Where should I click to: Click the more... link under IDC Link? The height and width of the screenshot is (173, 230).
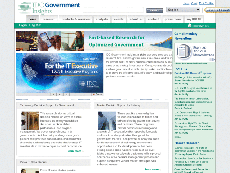177,137
